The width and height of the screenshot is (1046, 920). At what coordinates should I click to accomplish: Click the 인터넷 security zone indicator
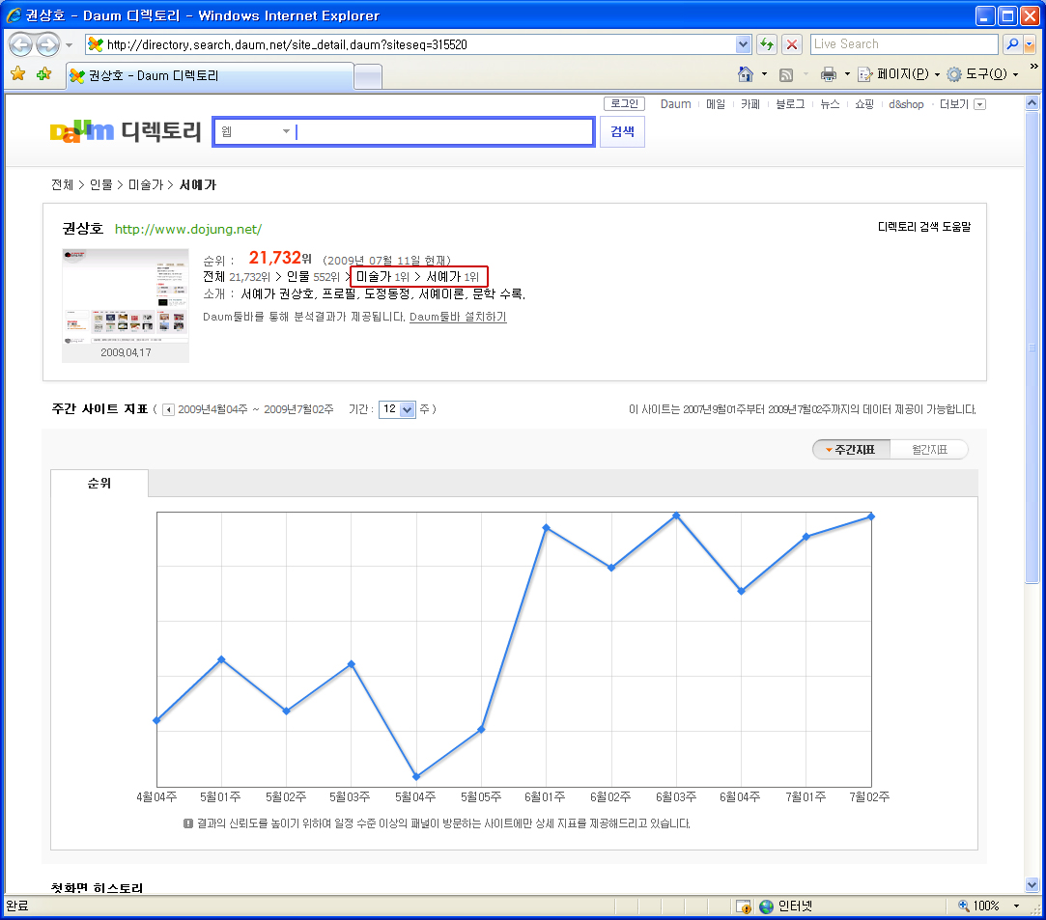(x=786, y=906)
